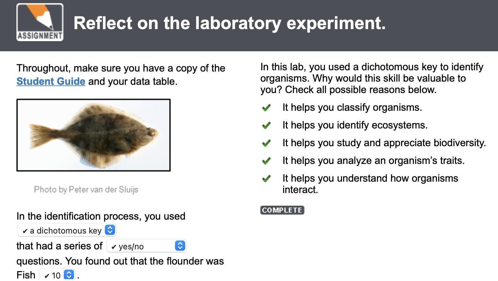Toggle the 'analyze an organism's traits' checkmark
The image size is (498, 281).
[x=266, y=161]
